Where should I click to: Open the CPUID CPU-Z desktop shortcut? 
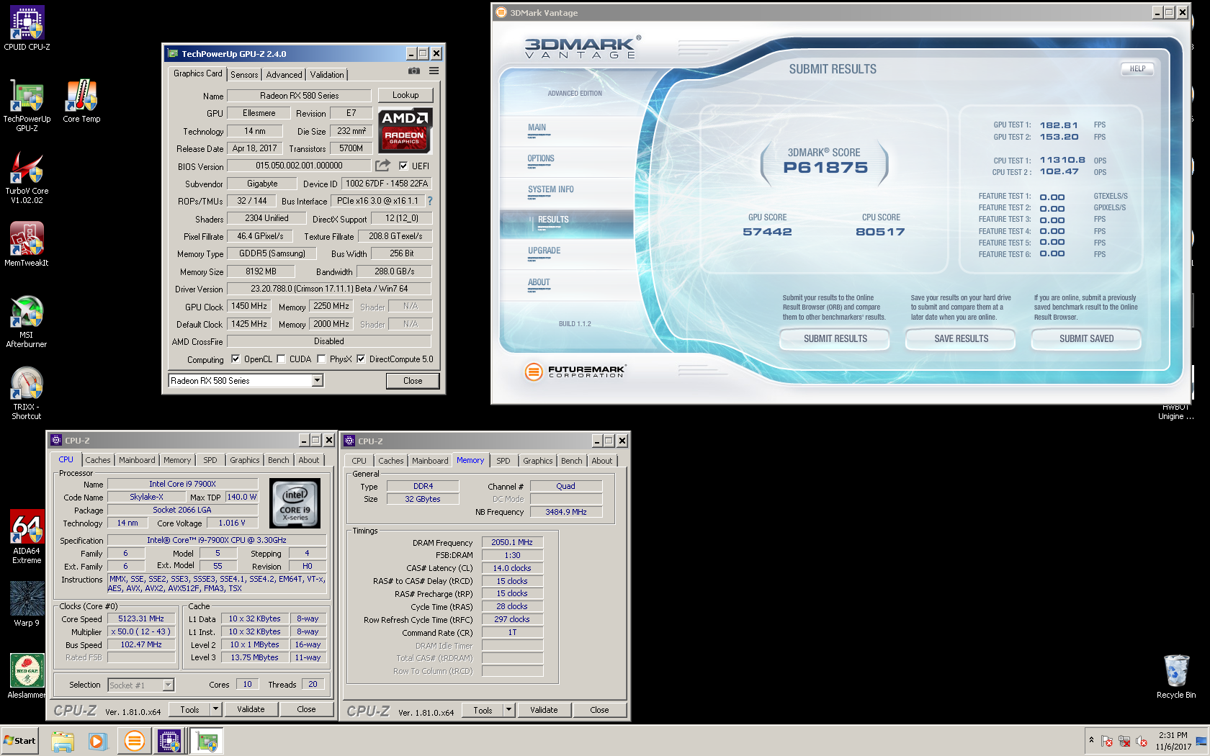click(x=27, y=27)
